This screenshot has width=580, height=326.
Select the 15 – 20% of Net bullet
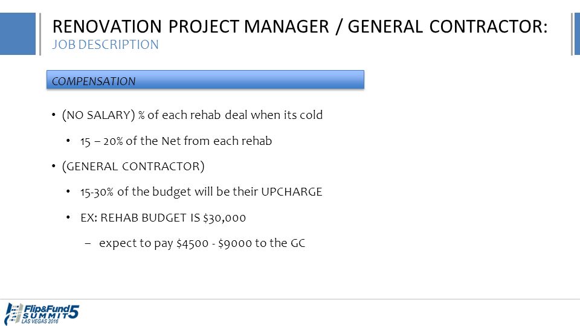[x=176, y=141]
